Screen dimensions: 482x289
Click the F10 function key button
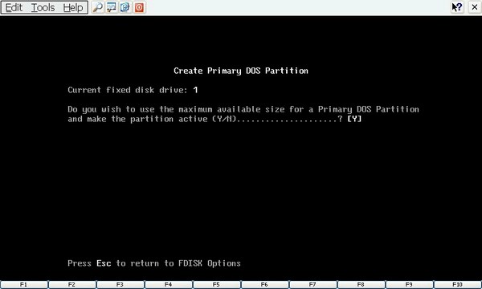click(458, 285)
